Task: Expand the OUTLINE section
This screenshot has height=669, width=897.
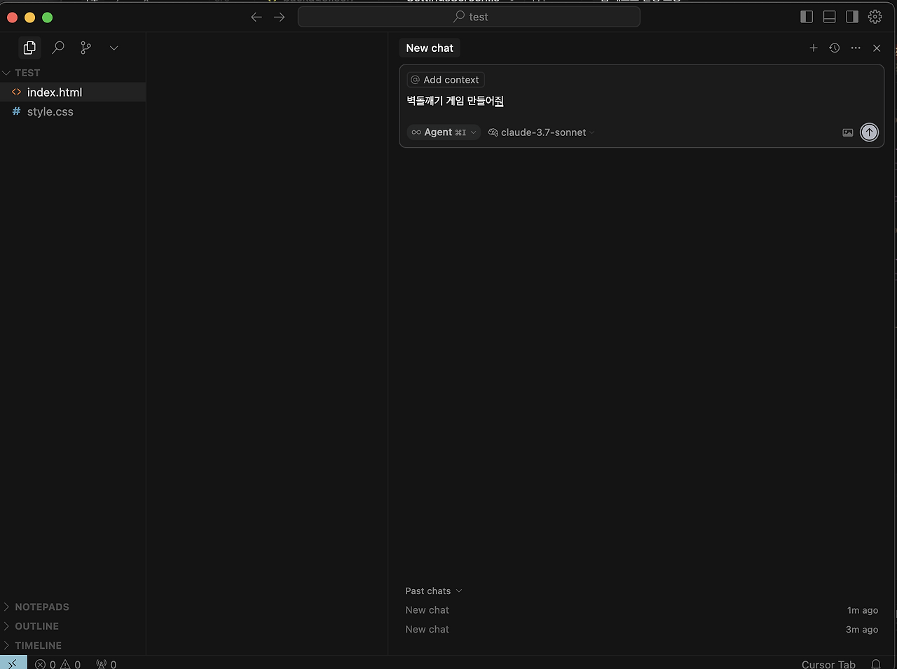Action: pyautogui.click(x=73, y=626)
